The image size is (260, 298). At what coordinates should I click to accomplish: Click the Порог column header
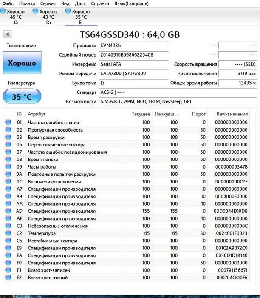[x=194, y=114]
